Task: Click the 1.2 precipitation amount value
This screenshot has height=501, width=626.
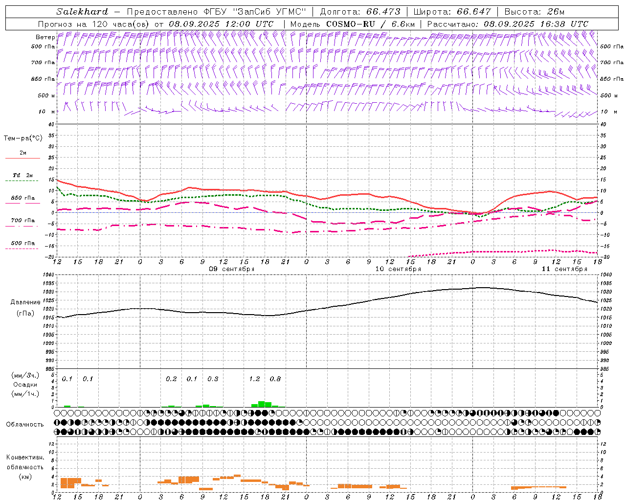Action: (254, 379)
